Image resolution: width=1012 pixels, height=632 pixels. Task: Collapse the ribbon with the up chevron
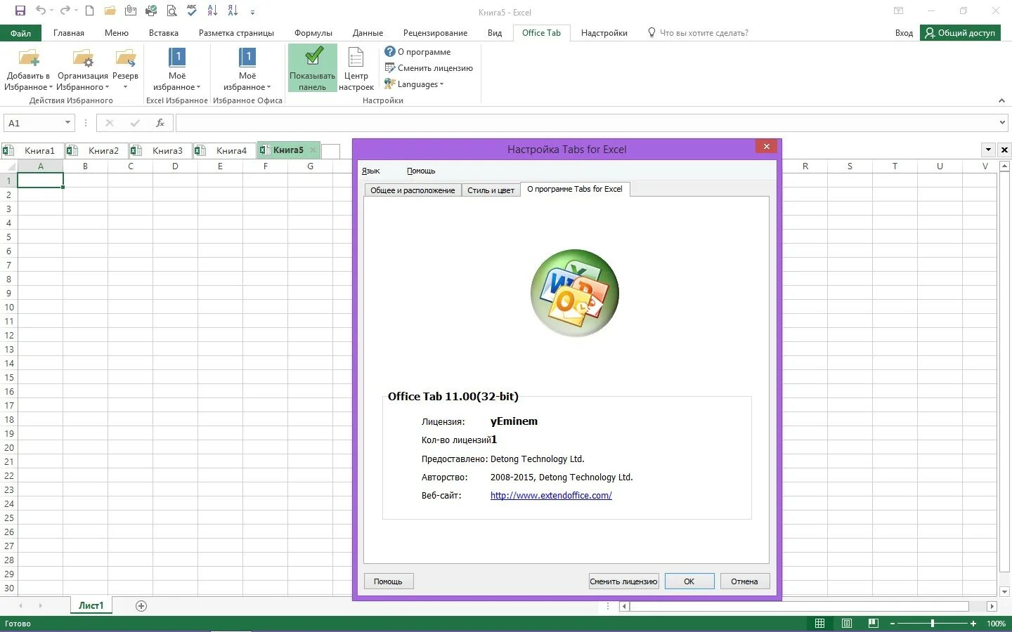(x=1001, y=101)
